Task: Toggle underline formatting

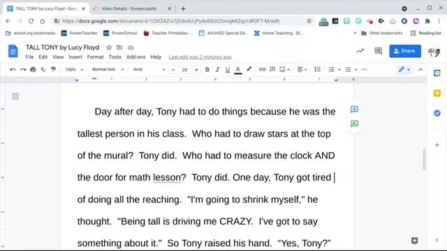Action: pos(227,70)
